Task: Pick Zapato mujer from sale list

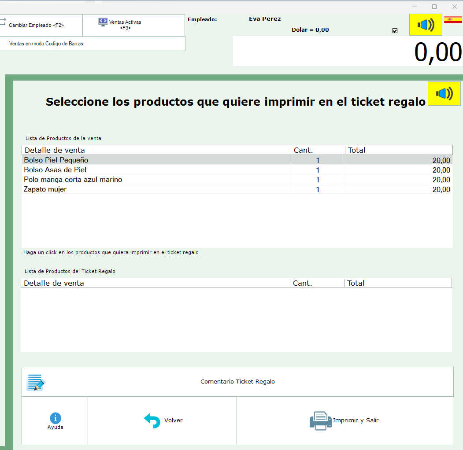Action: point(45,189)
